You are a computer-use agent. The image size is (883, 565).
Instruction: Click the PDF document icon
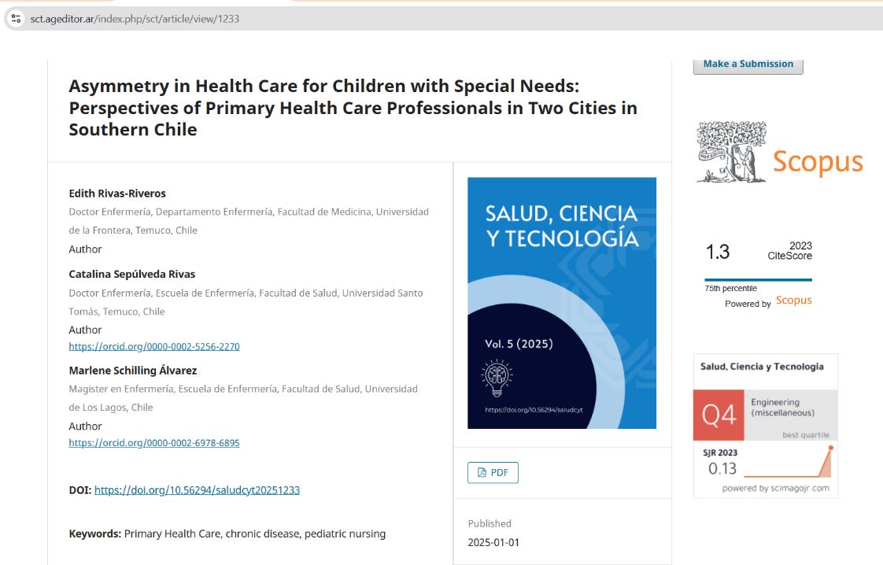(482, 473)
